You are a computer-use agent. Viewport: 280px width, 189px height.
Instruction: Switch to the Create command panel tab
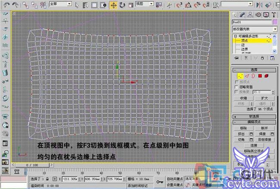coord(235,15)
